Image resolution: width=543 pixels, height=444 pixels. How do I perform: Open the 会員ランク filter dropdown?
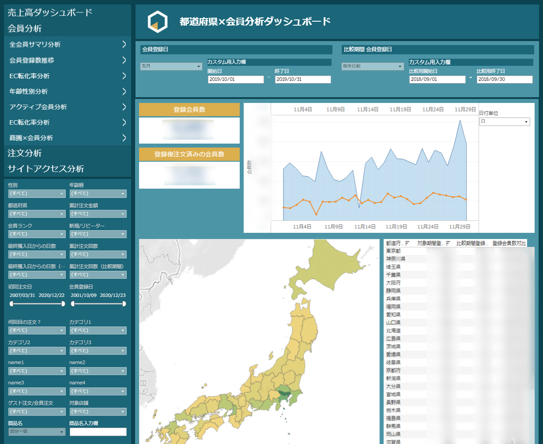tap(37, 234)
